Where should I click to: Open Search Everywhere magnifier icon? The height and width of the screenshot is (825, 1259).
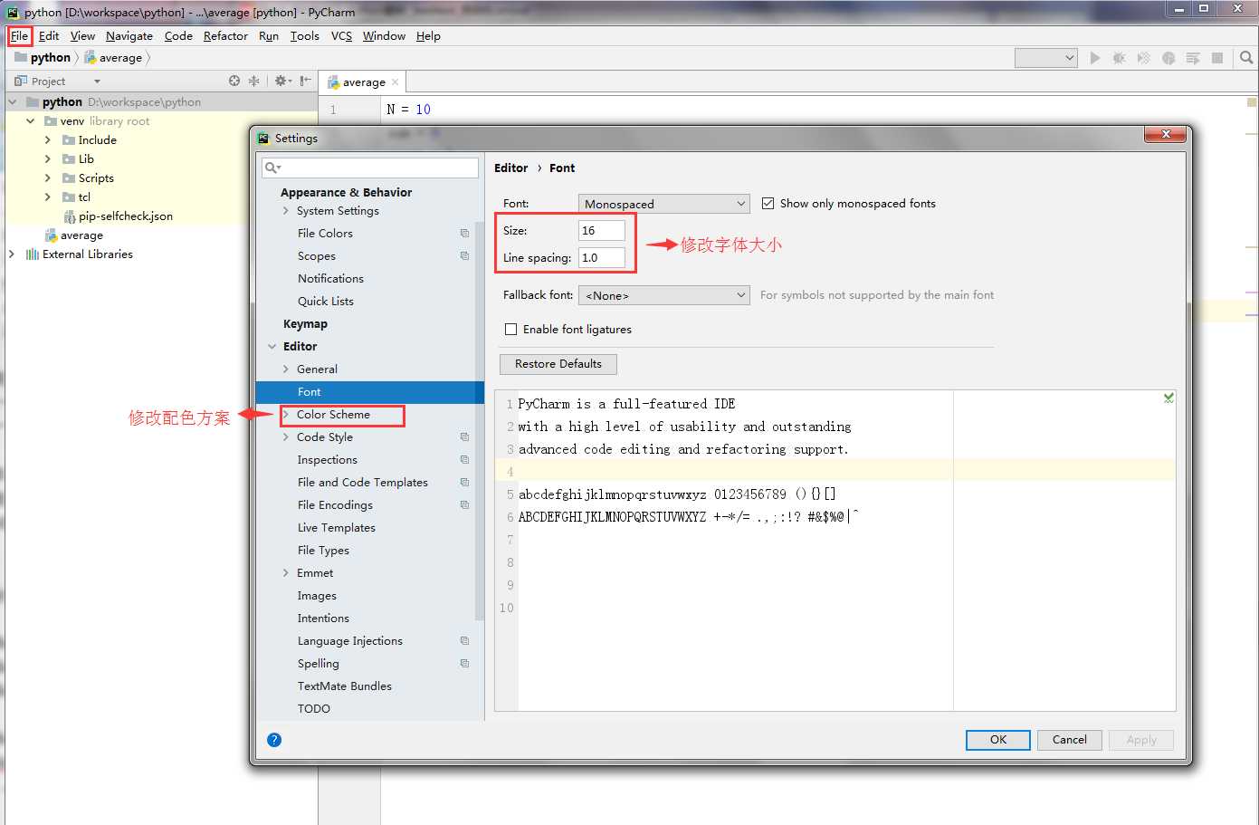(x=1246, y=58)
